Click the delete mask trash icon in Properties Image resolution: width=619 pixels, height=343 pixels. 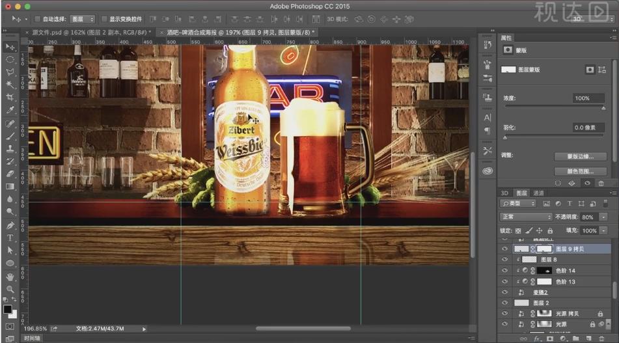pyautogui.click(x=601, y=184)
